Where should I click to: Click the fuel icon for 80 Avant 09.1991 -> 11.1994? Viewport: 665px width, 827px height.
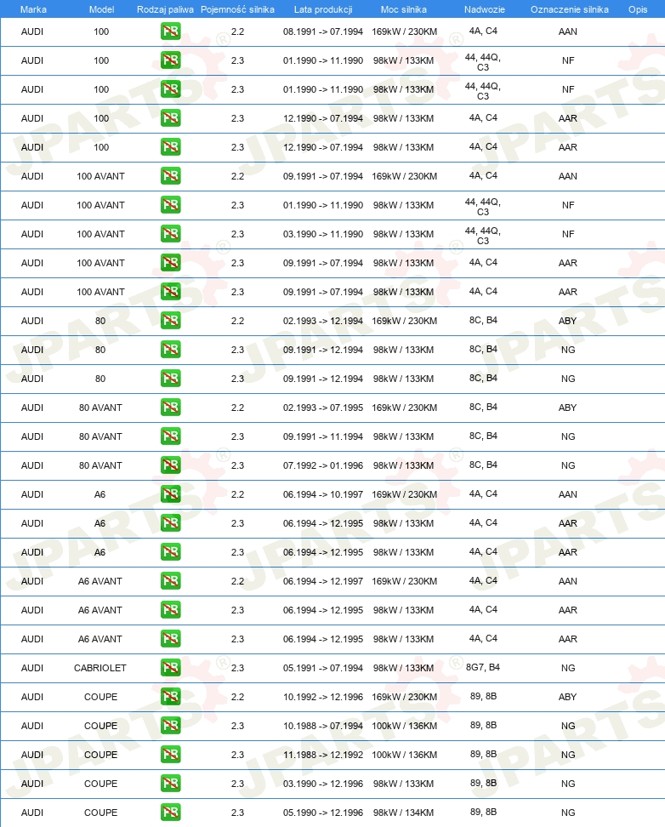(x=170, y=436)
